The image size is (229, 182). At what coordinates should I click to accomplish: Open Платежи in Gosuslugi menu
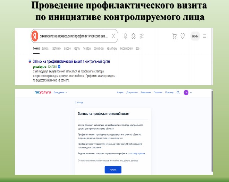pyautogui.click(x=158, y=93)
